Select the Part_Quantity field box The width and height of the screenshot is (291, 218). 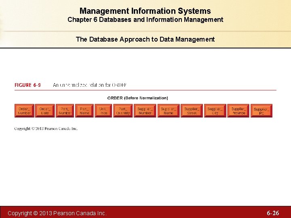click(x=123, y=111)
